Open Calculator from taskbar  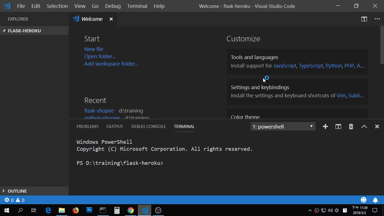(x=117, y=210)
